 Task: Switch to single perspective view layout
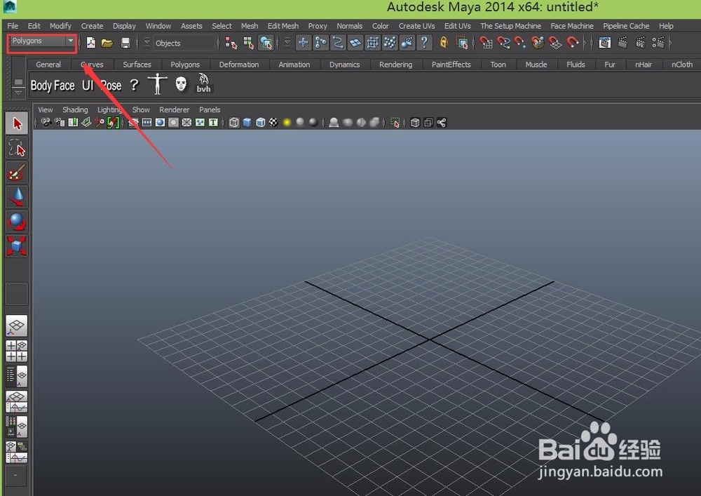[x=17, y=326]
